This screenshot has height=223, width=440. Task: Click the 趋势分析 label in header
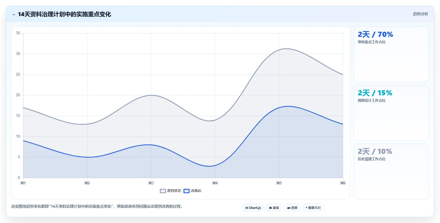[421, 14]
